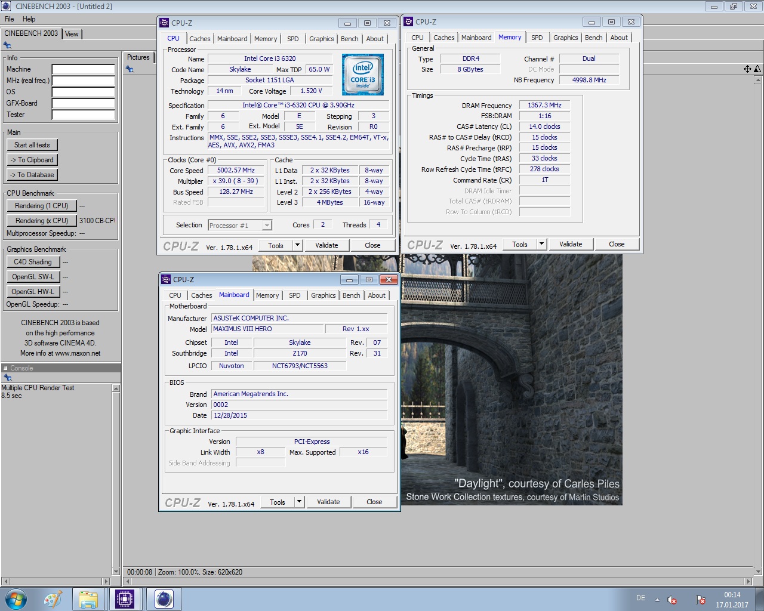Click the pin icon under CINEBENCH 2003 tab
This screenshot has width=764, height=611.
pyautogui.click(x=7, y=45)
